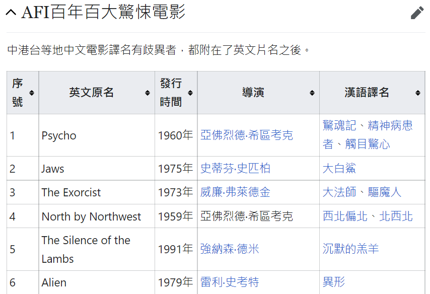The width and height of the screenshot is (430, 294).
Task: Open 強納森·德米 director link
Action: [230, 249]
